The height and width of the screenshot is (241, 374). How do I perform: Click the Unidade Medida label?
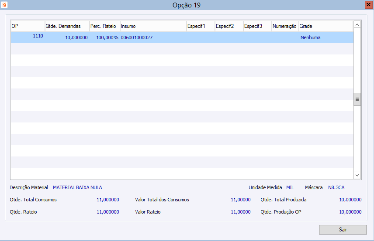pyautogui.click(x=265, y=187)
